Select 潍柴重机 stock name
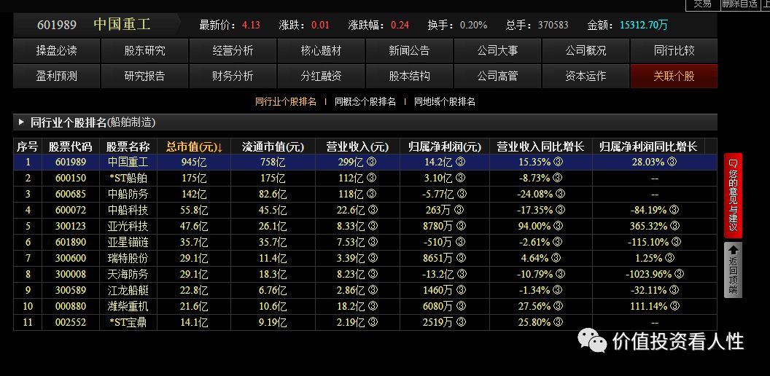770x376 pixels. 128,306
